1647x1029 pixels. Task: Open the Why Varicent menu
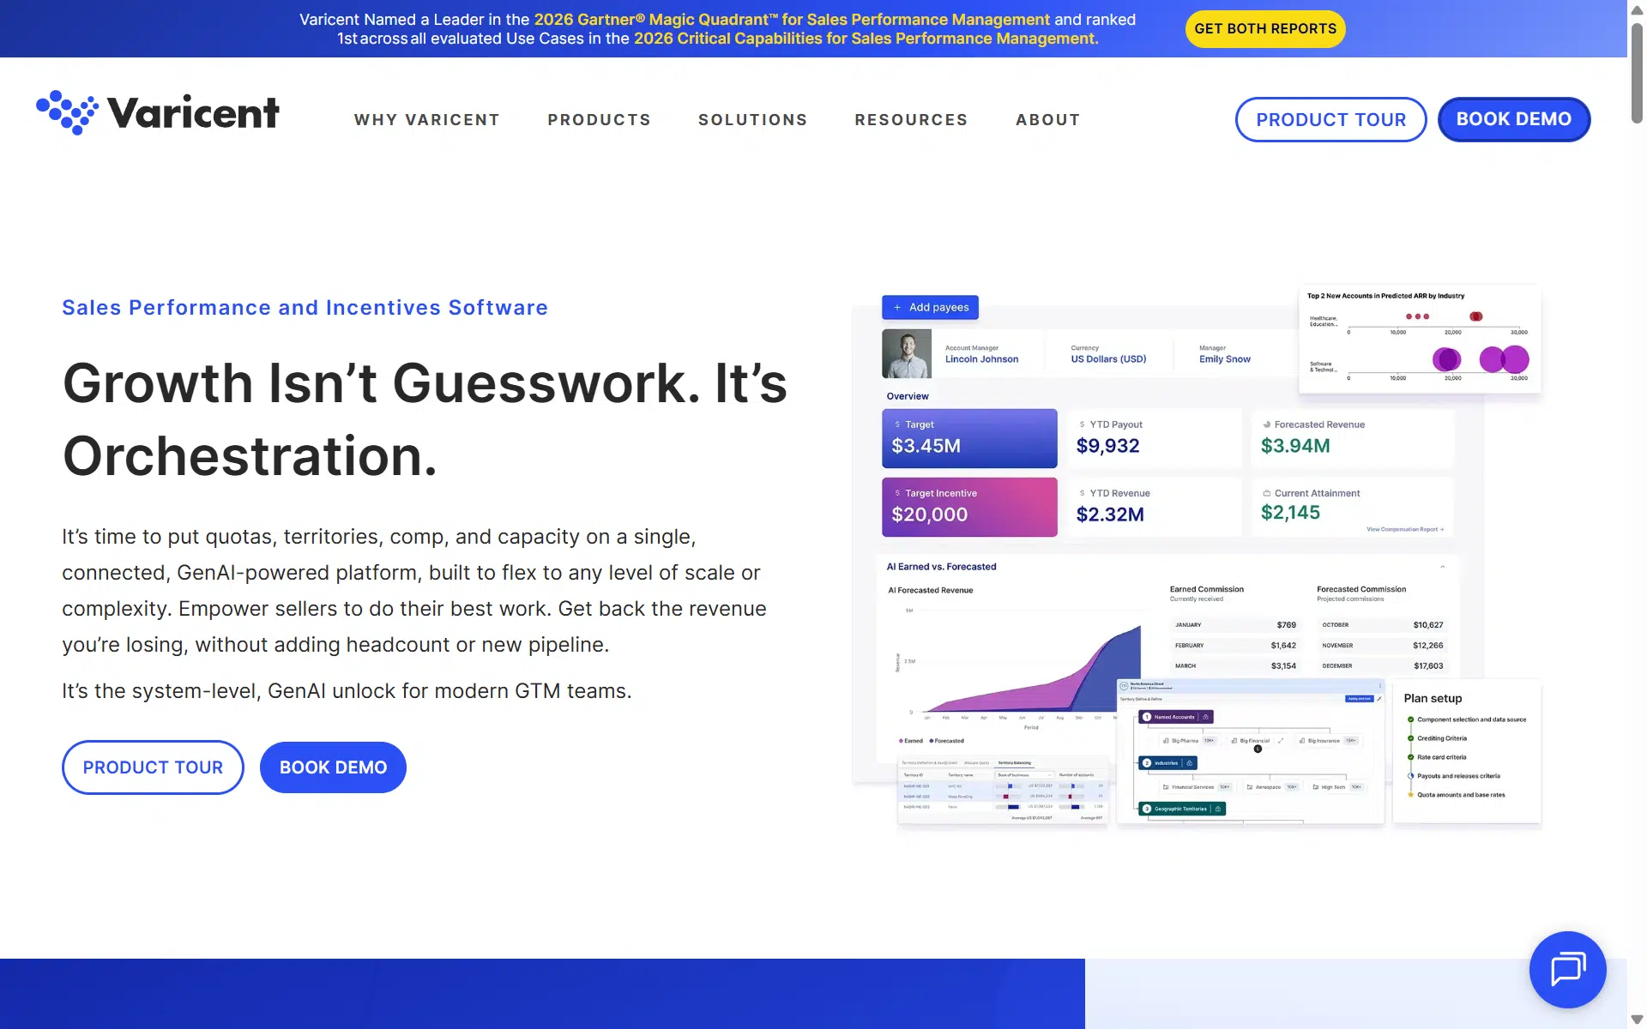pyautogui.click(x=427, y=120)
